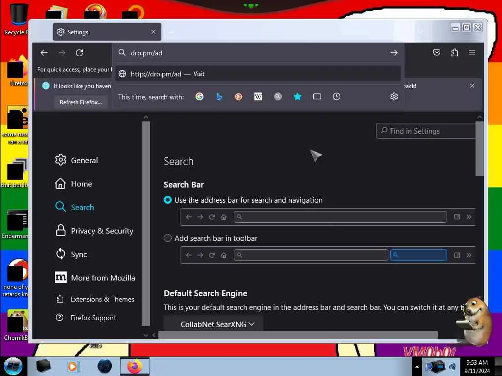Search open tabs using the tab icon

317,96
